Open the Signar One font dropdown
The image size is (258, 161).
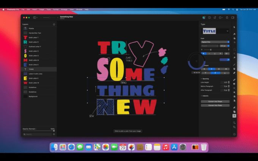215,42
